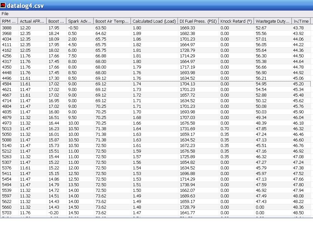Click the Boost Air Temp column header

pos(112,21)
